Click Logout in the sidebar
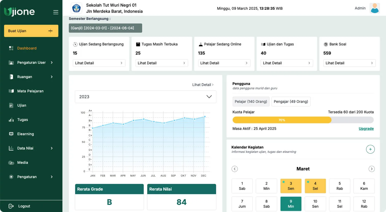Image resolution: width=386 pixels, height=212 pixels. (x=24, y=206)
